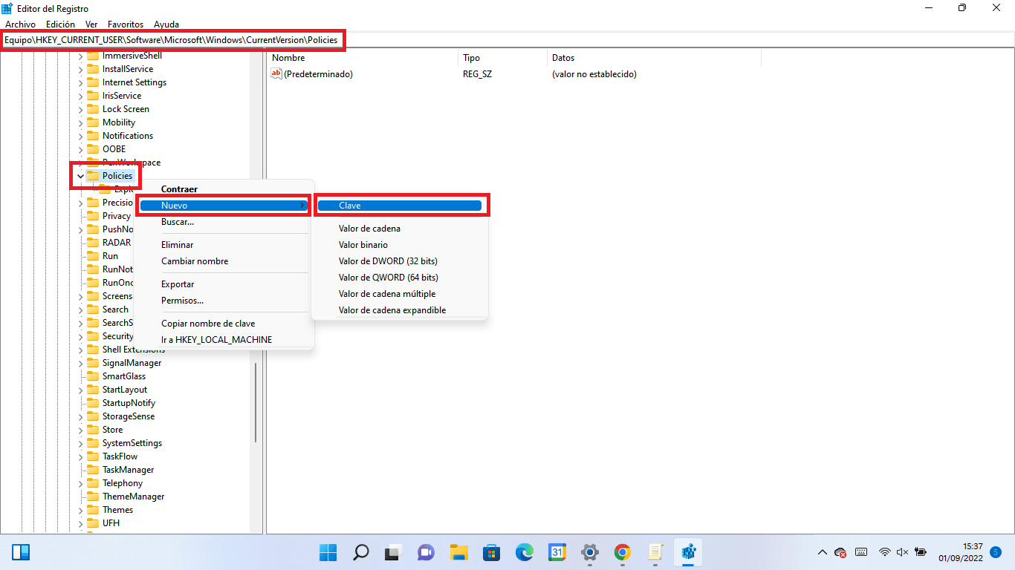Open the Edición menu

click(x=60, y=24)
